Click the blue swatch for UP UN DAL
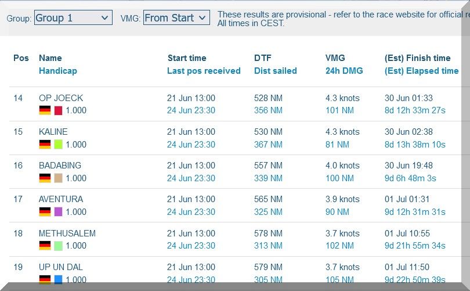470x291 pixels. click(x=58, y=279)
